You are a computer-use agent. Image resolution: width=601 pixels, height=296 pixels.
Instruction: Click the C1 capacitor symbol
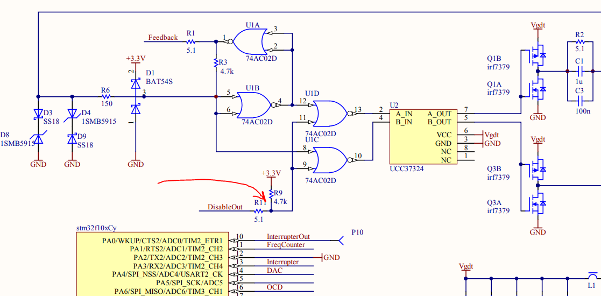pyautogui.click(x=579, y=71)
